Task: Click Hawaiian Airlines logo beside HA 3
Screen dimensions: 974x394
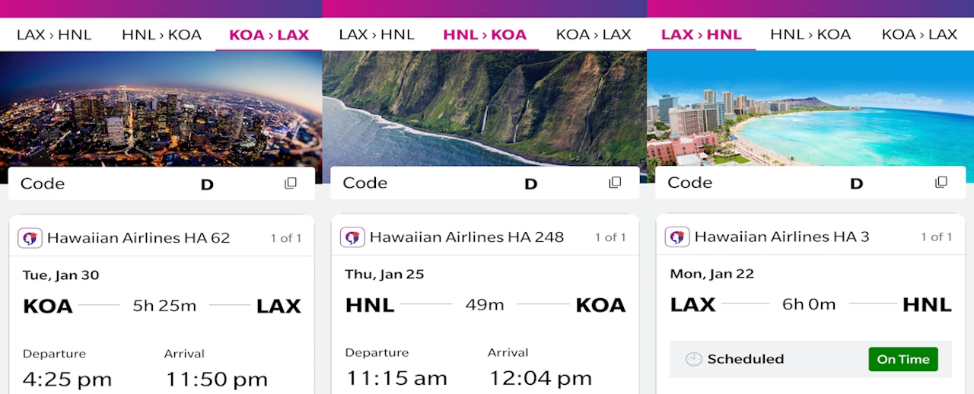Action: click(x=677, y=237)
